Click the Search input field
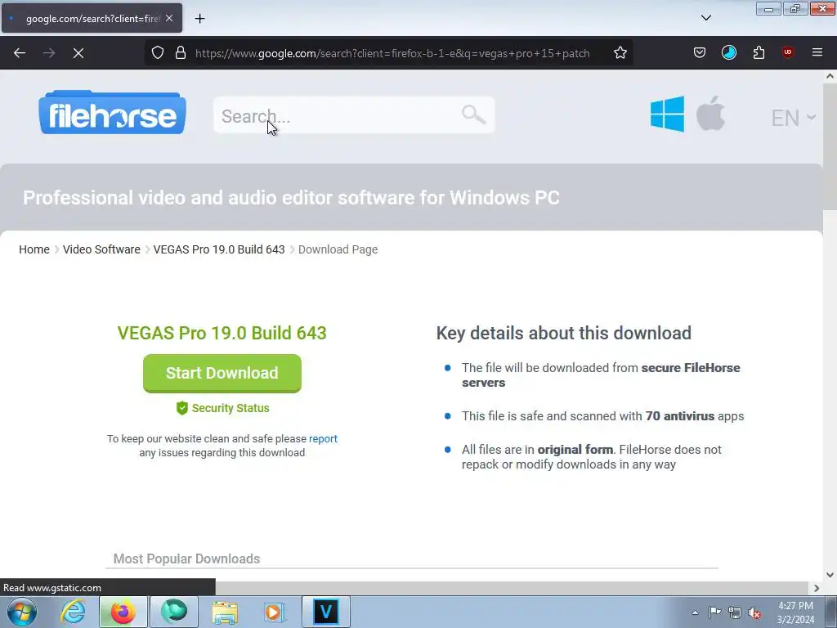Viewport: 837px width, 628px height. (354, 114)
